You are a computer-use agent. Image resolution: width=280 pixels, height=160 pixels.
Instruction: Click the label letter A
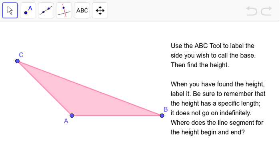click(66, 121)
